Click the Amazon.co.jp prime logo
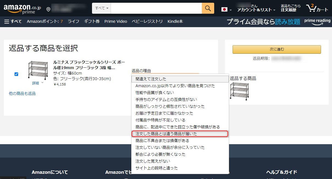Viewport: 332px width, 179px height. 22,9
